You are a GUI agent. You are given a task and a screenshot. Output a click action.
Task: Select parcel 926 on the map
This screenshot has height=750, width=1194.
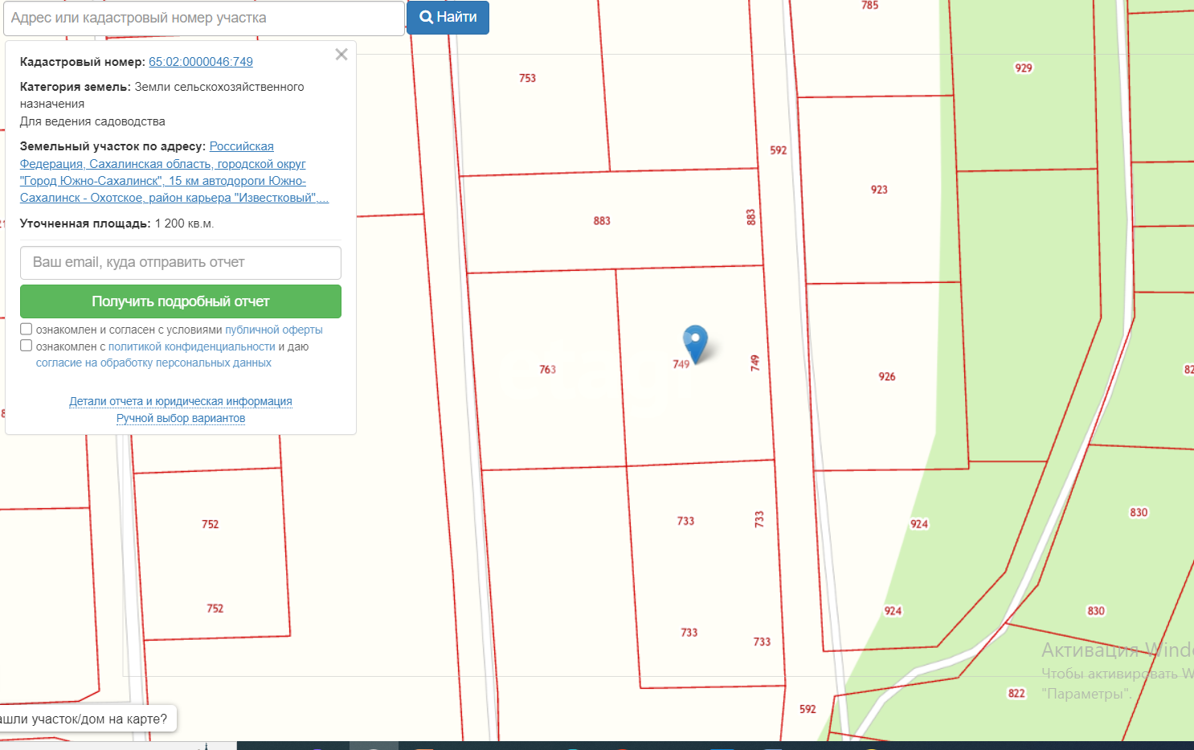(886, 377)
